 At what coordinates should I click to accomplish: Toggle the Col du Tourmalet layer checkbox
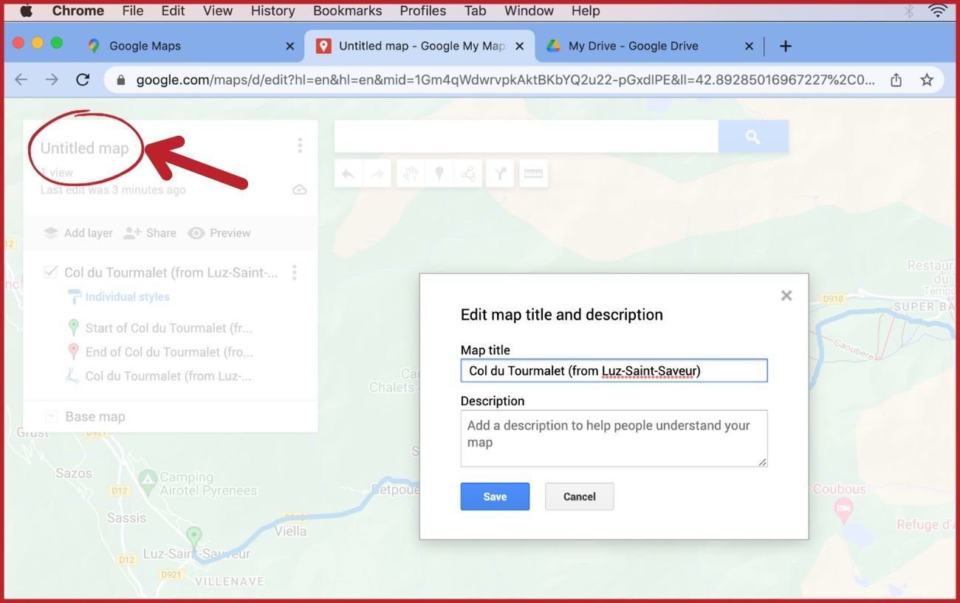pyautogui.click(x=50, y=272)
